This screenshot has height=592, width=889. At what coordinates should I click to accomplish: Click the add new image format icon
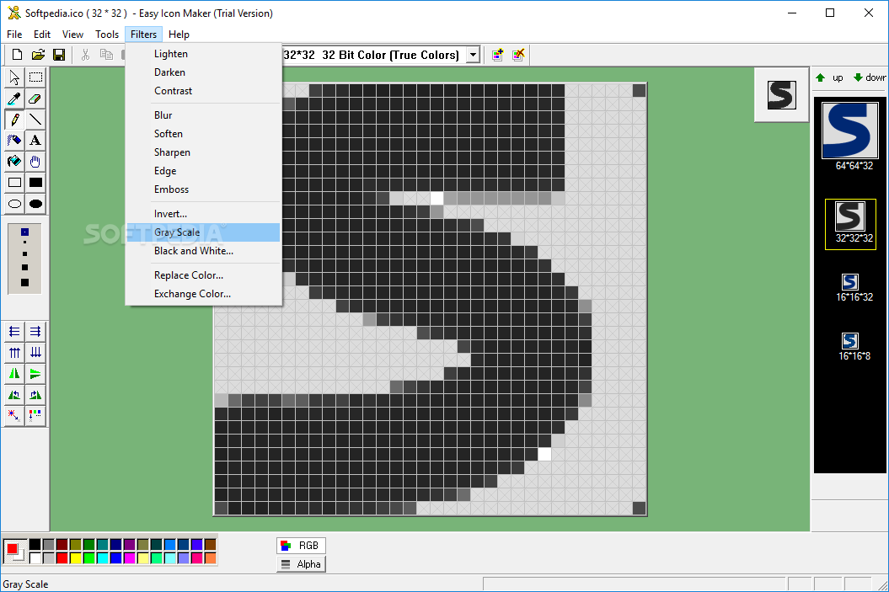coord(498,55)
